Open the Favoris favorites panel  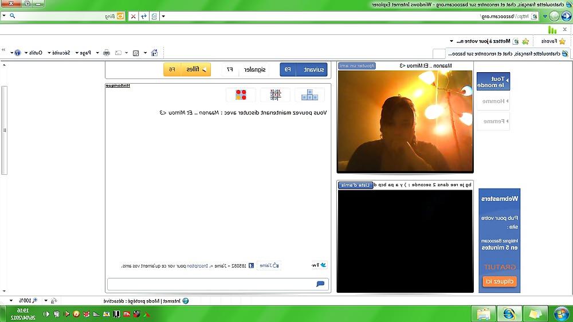[x=553, y=41]
